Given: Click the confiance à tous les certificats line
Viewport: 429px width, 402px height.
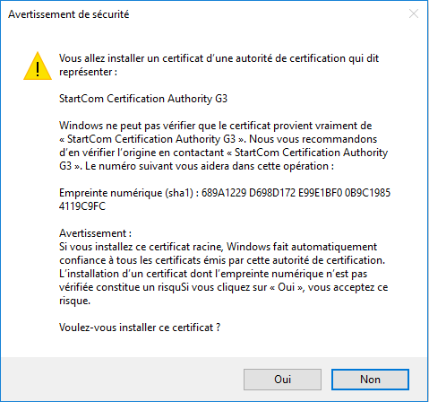Looking at the screenshot, I should coord(222,260).
